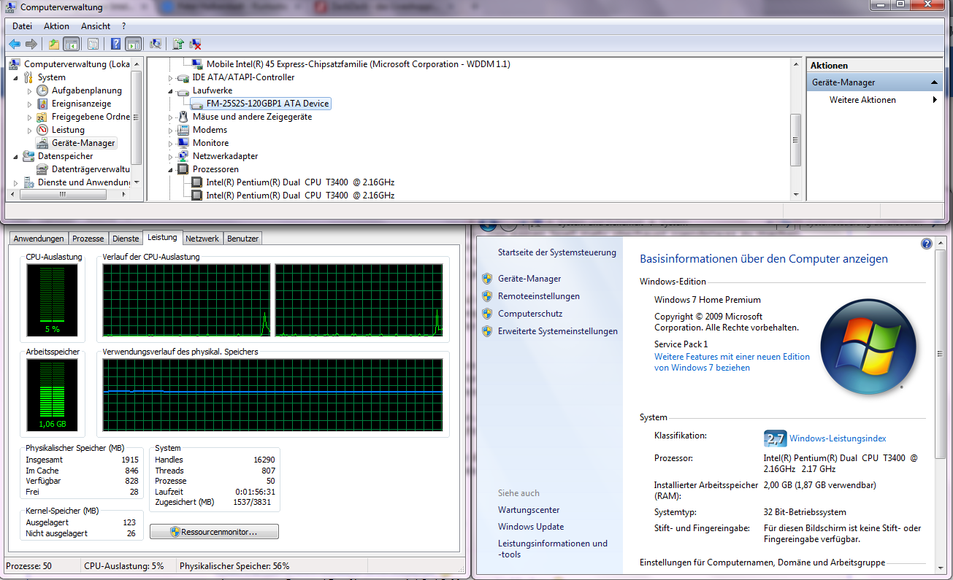Collapse the System node in console tree

click(16, 77)
